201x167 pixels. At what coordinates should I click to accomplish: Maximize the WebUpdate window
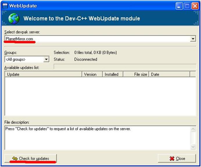[x=187, y=6]
